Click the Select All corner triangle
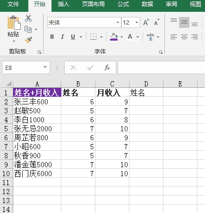205x213 pixels. pyautogui.click(x=9, y=84)
